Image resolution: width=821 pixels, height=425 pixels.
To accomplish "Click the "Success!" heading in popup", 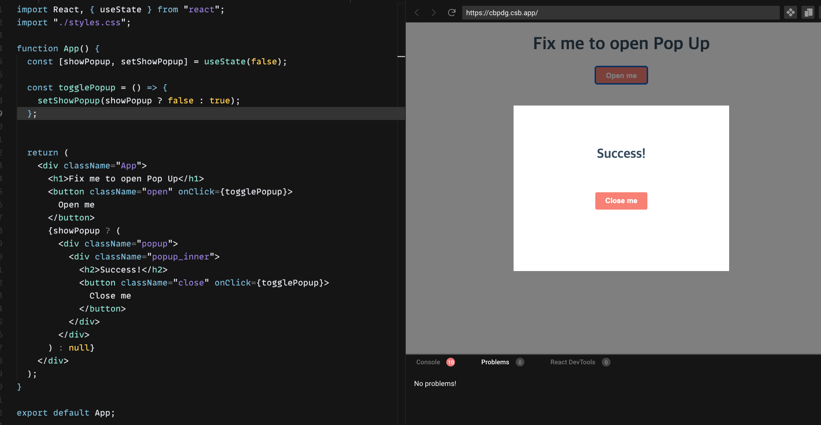I will 621,154.
